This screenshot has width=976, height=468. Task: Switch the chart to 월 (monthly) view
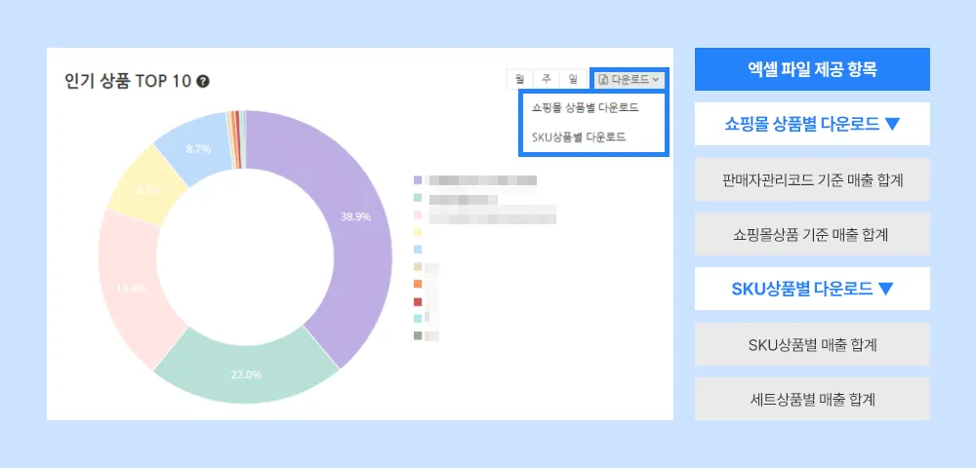click(x=519, y=79)
